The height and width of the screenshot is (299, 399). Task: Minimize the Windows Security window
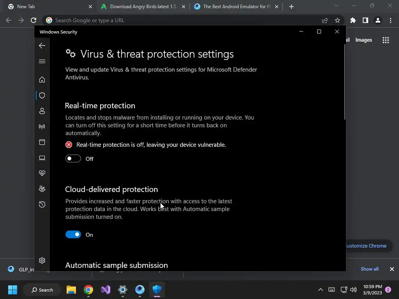301,32
